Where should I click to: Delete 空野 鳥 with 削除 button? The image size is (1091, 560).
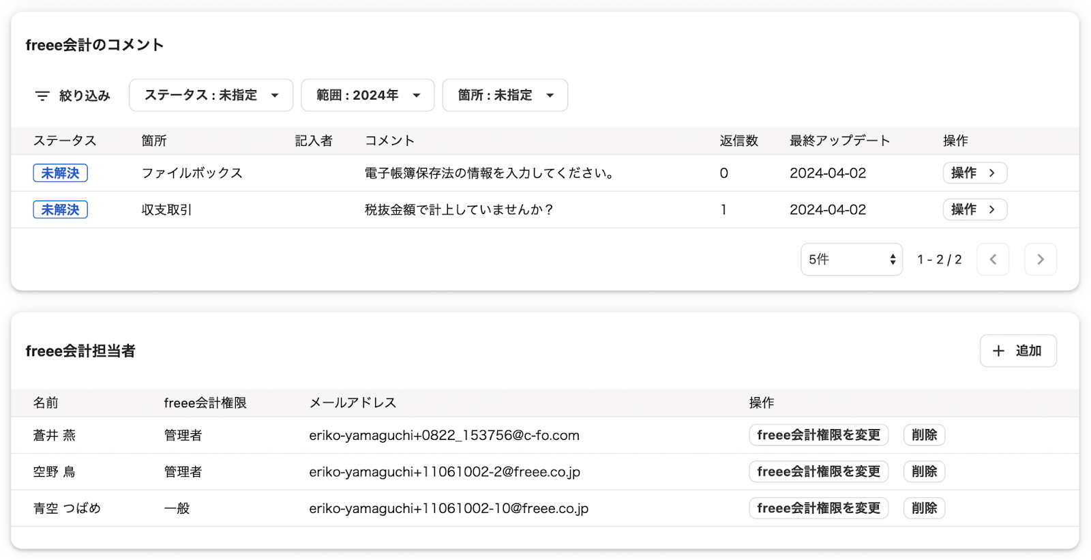(925, 471)
